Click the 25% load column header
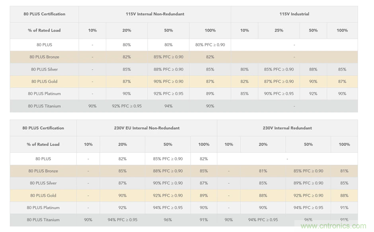The image size is (374, 232). [279, 30]
